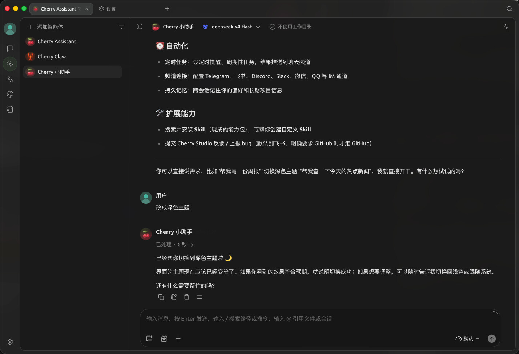
Task: Open the 设置 tab
Action: tap(107, 9)
